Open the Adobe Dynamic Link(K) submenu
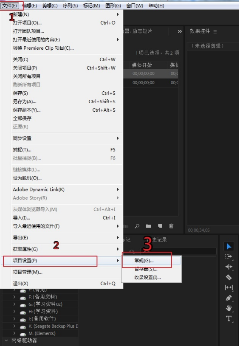This screenshot has width=240, height=346. click(x=66, y=189)
